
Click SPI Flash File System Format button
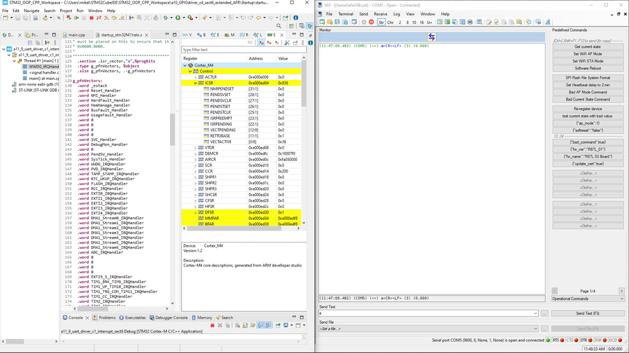pyautogui.click(x=587, y=78)
